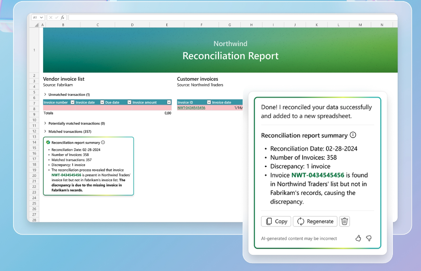
Task: Expand the Unmatched transaction (1) section
Action: point(45,95)
